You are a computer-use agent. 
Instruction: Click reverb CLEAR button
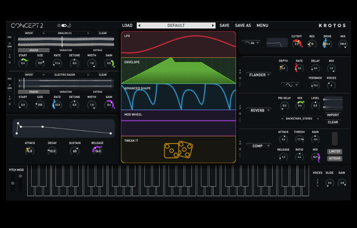(333, 122)
